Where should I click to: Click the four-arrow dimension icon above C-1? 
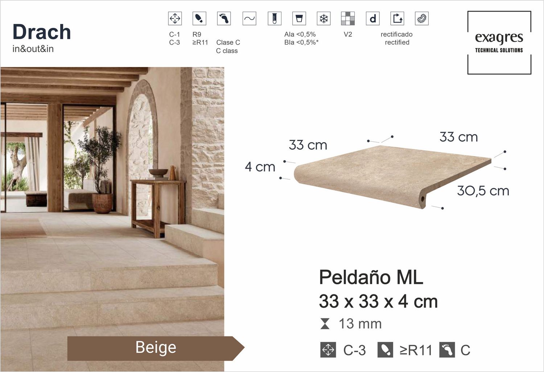pos(175,18)
